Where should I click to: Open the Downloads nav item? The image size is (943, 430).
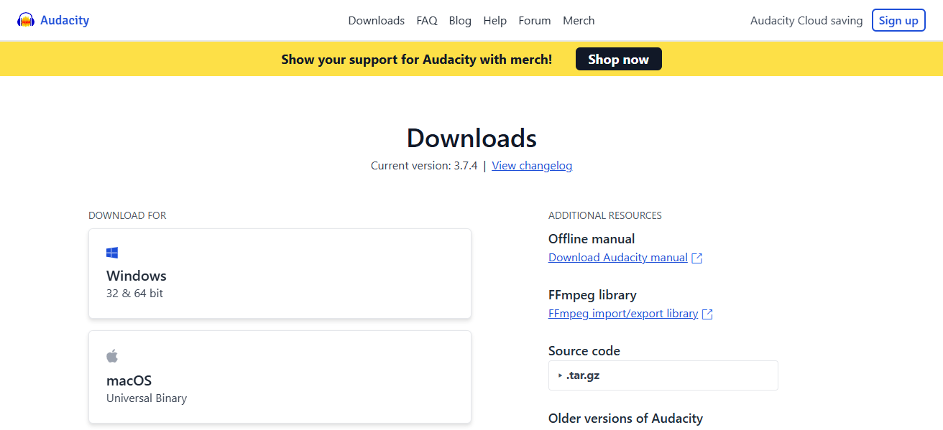pos(377,21)
